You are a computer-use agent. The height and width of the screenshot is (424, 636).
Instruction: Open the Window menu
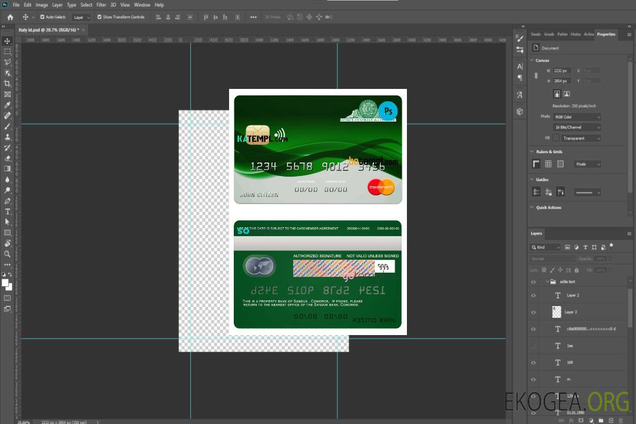pyautogui.click(x=142, y=5)
